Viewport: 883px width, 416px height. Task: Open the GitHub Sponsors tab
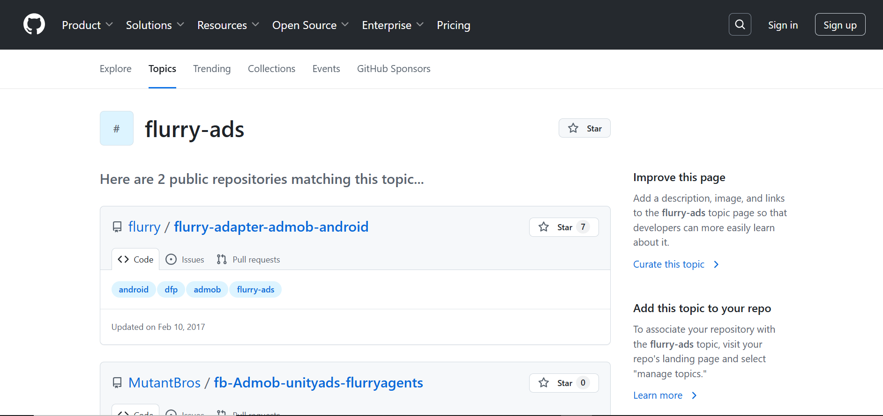tap(394, 69)
